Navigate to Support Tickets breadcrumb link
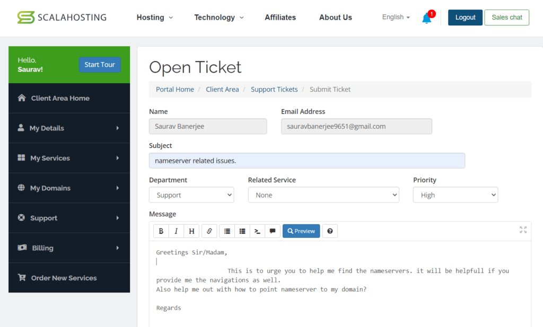Screen dimensions: 543x327 (x=274, y=89)
